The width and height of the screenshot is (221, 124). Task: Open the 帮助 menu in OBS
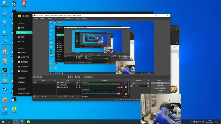85,18
